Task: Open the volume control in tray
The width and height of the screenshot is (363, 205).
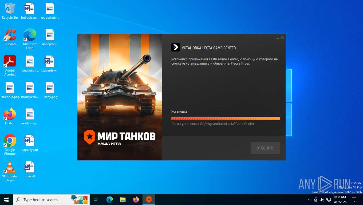Action: point(322,200)
